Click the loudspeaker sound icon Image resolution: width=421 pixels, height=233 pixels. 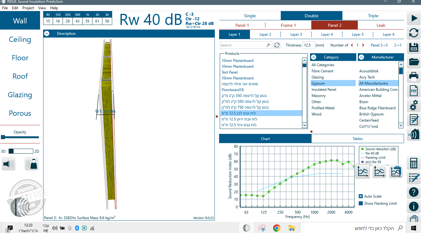coord(9,164)
